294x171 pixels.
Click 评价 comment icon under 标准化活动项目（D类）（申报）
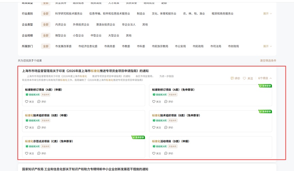coord(166,153)
